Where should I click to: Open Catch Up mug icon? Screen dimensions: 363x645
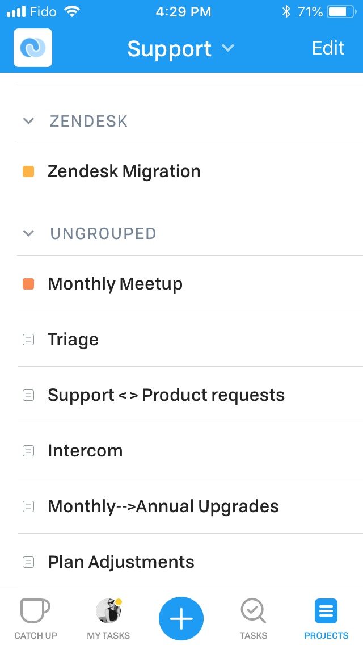[35, 610]
